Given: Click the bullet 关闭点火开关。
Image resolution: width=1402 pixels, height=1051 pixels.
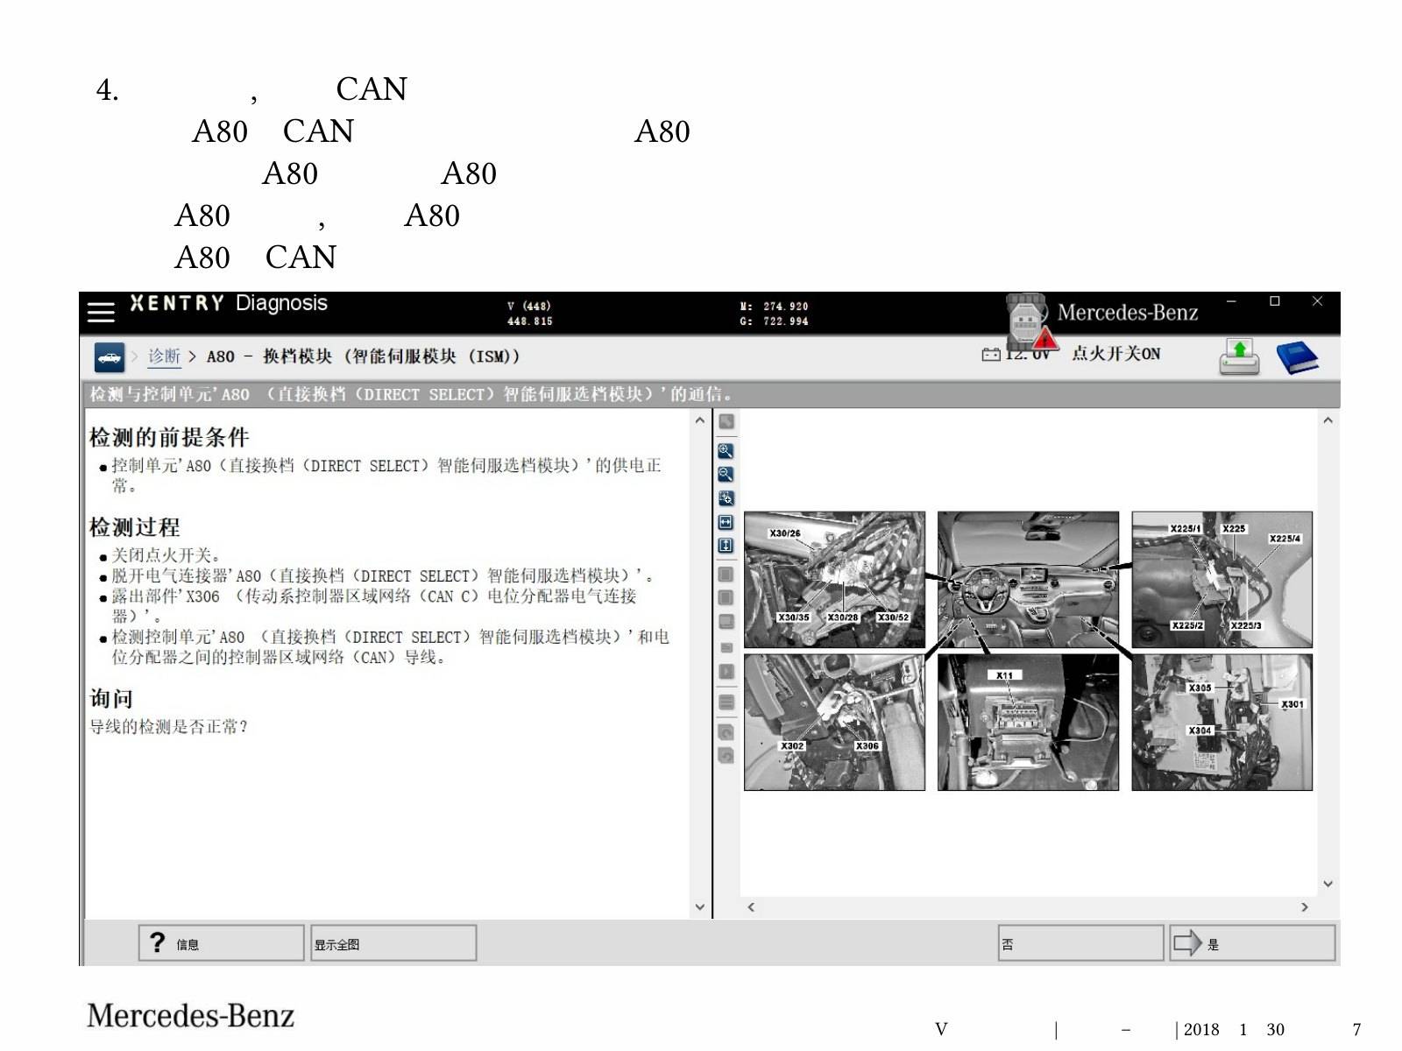Looking at the screenshot, I should (x=166, y=555).
